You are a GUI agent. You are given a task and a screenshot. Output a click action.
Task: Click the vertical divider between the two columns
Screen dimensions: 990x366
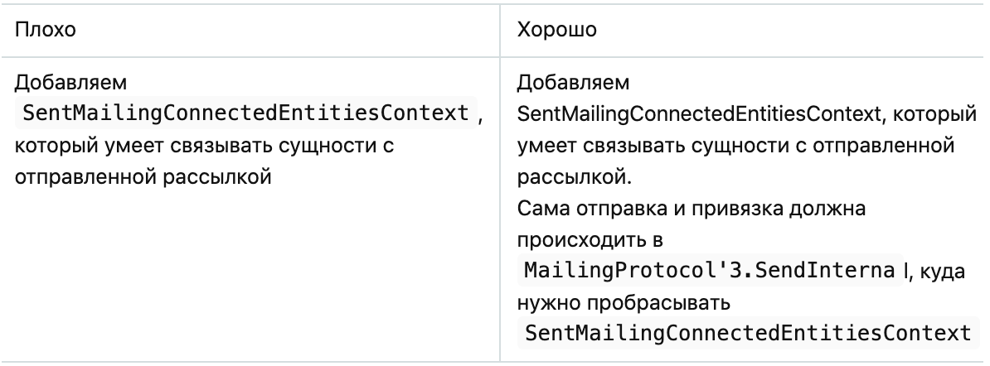coord(500,207)
